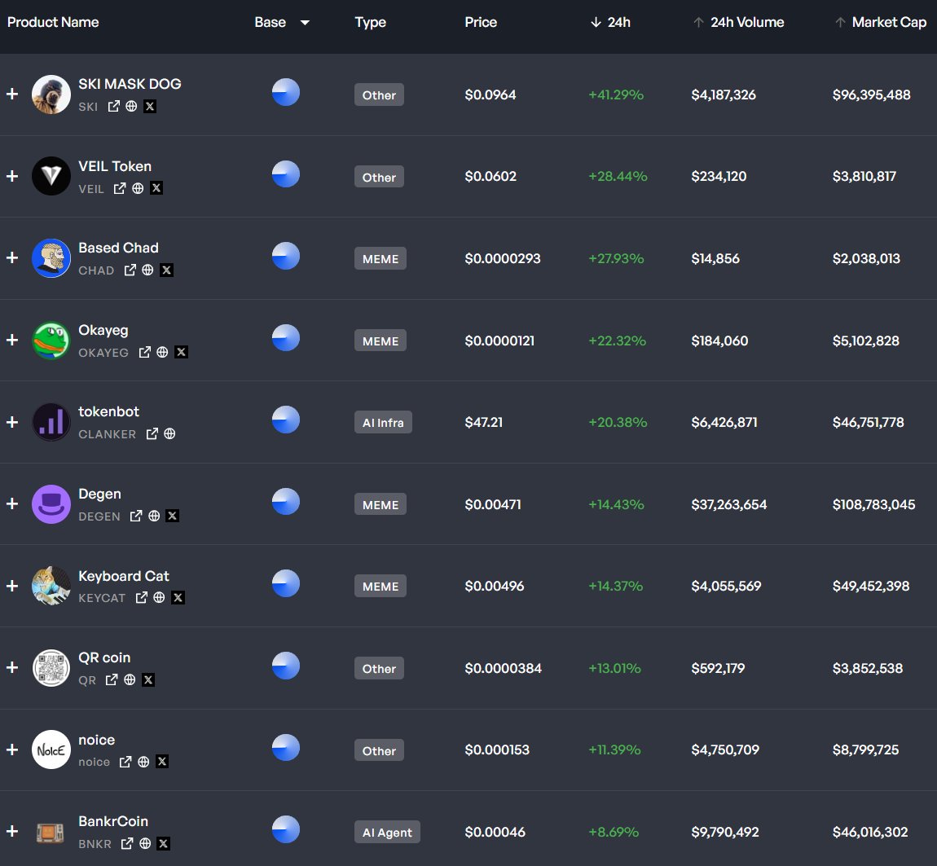
Task: Open QR coin X profile icon
Action: pyautogui.click(x=148, y=680)
